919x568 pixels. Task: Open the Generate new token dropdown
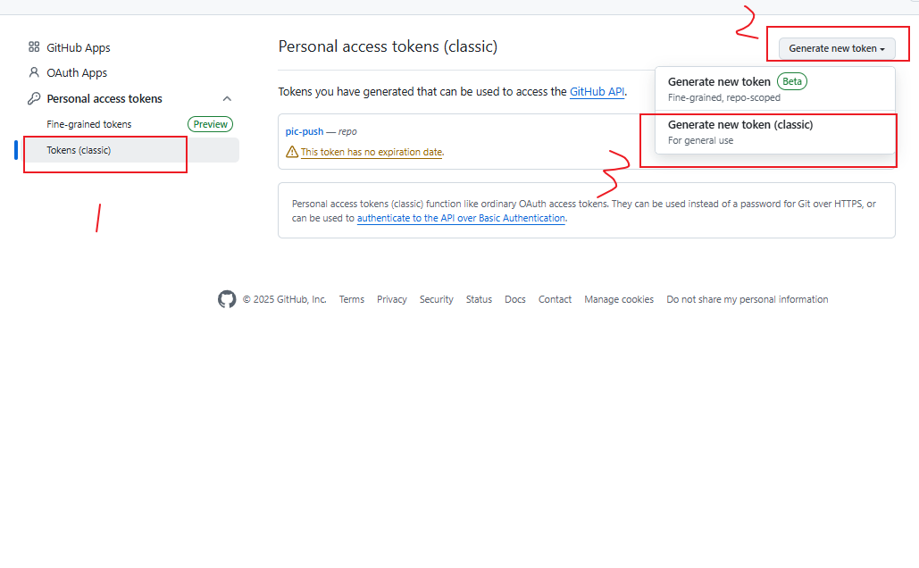point(836,48)
